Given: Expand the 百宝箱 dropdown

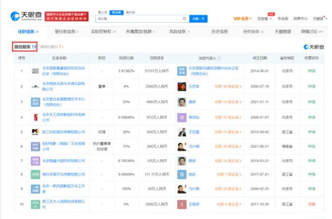Looking at the screenshot, I should 264,18.
